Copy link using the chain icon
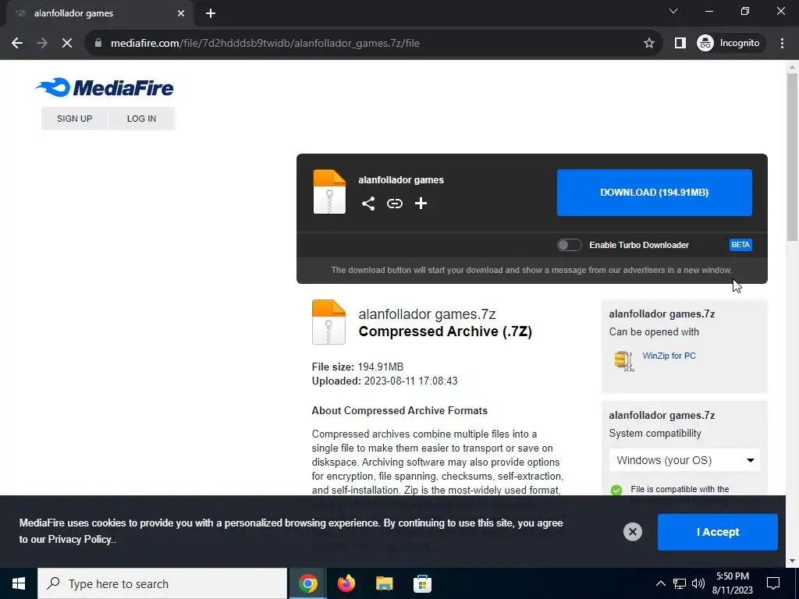 [394, 204]
